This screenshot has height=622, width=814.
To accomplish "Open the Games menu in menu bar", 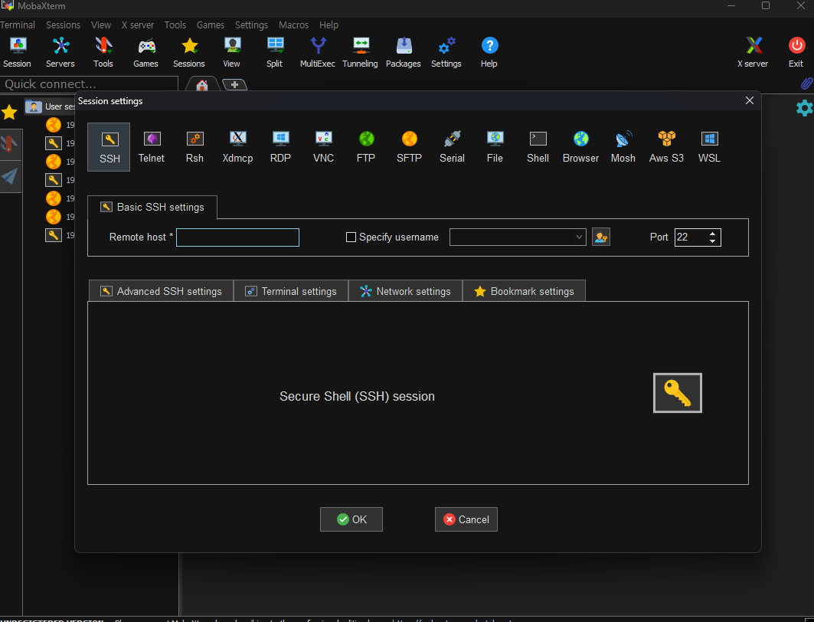I will click(x=211, y=25).
